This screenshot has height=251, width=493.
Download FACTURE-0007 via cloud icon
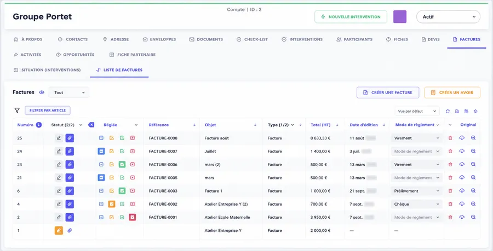point(462,151)
